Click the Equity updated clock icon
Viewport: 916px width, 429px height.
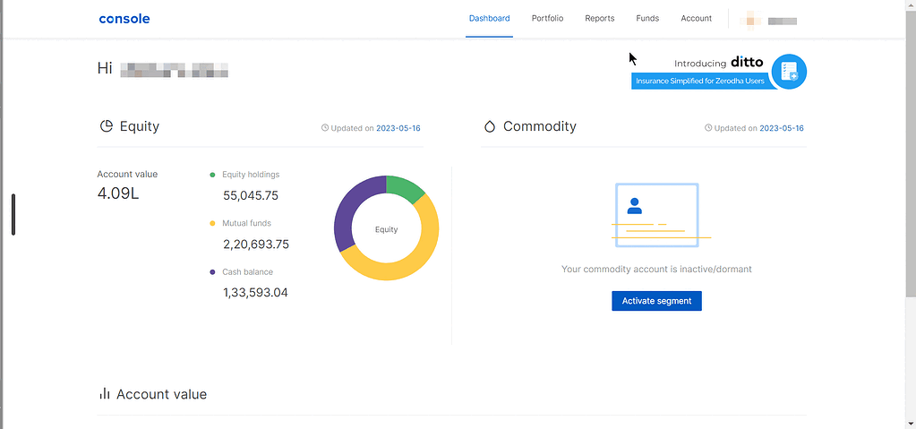[325, 128]
